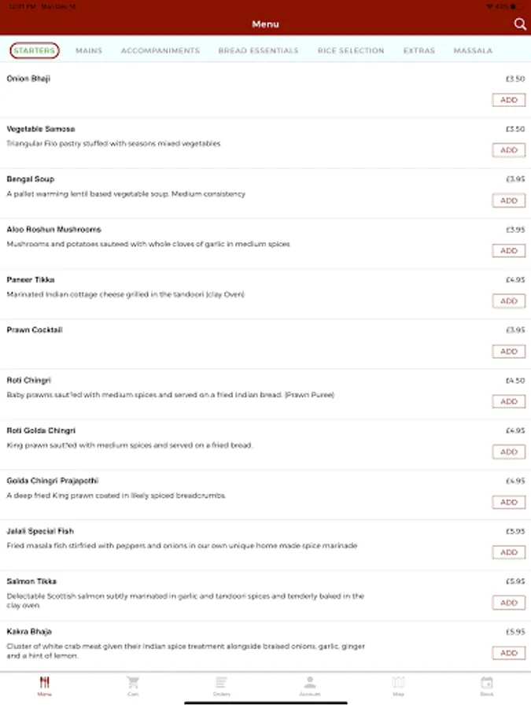Open the search magnifier icon
Viewport: 531px width, 708px height.
coord(520,24)
